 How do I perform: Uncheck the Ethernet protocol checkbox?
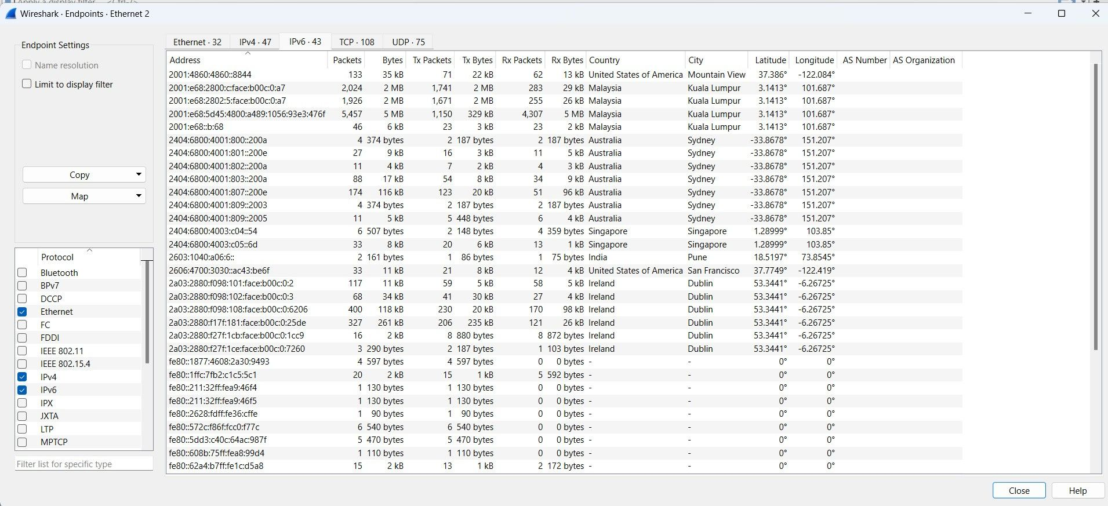click(22, 312)
